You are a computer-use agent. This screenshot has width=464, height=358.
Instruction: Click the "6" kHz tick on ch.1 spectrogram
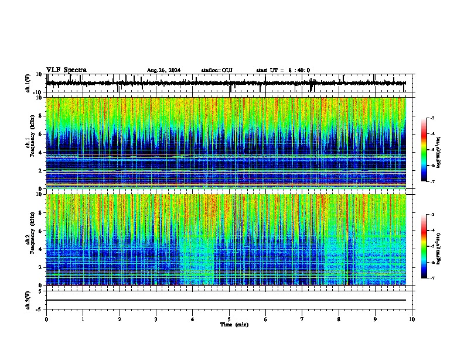40,134
